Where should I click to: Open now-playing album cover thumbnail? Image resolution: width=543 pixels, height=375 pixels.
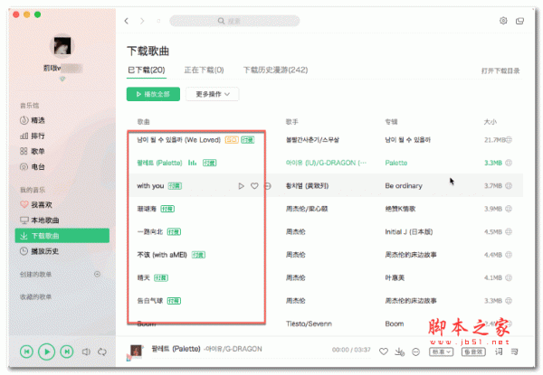pyautogui.click(x=136, y=351)
